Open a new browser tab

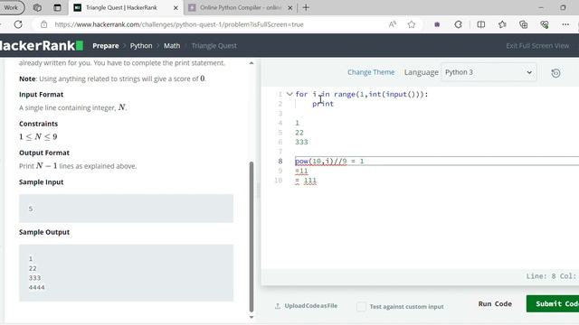coord(306,7)
